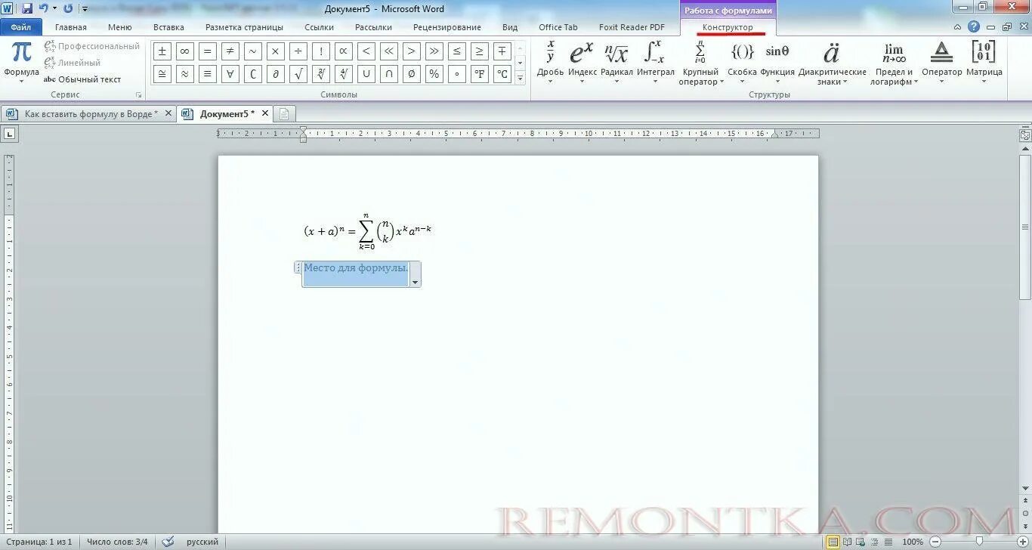
Task: Open the Оператор structures
Action: click(941, 62)
